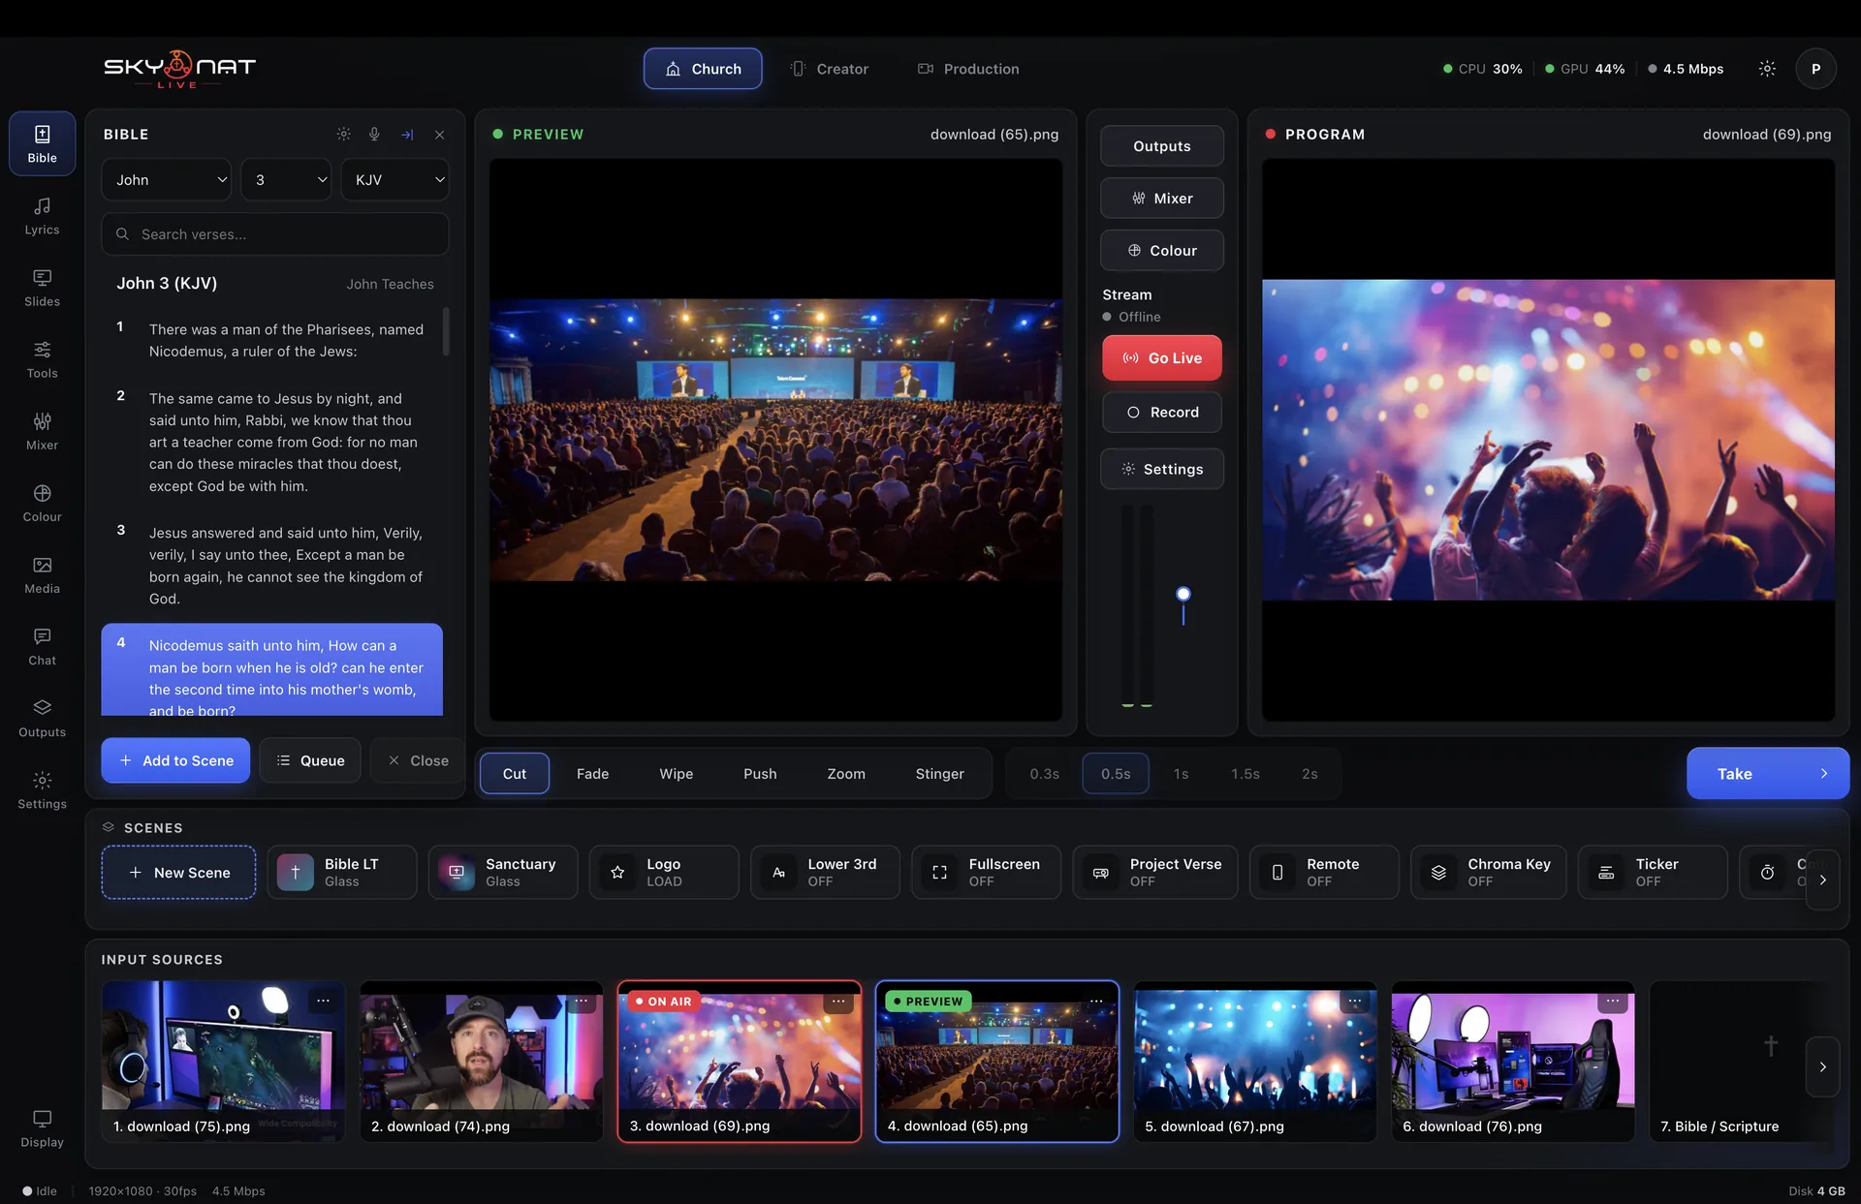Switch to the Production mode tab
1861x1204 pixels.
click(x=968, y=69)
